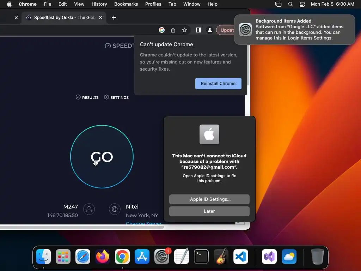Click the Speedtest logo
This screenshot has width=361, height=271.
[120, 46]
